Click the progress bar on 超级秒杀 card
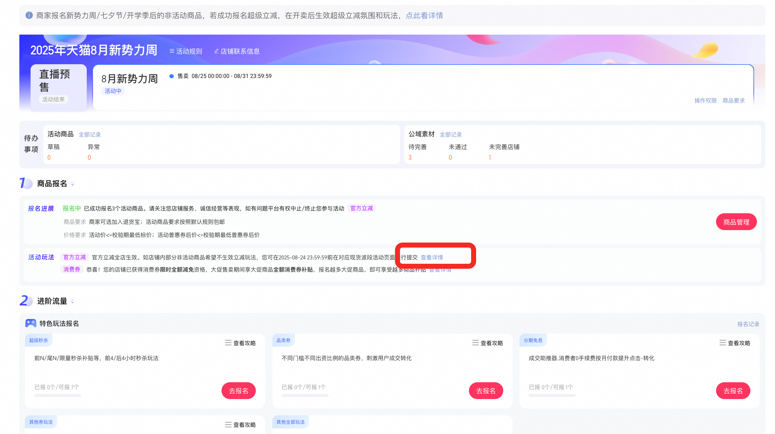The image size is (775, 434). tap(58, 395)
